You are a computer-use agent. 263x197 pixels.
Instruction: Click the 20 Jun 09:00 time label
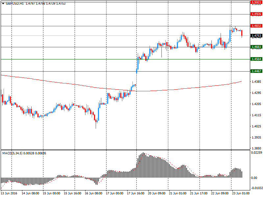pos(157,193)
